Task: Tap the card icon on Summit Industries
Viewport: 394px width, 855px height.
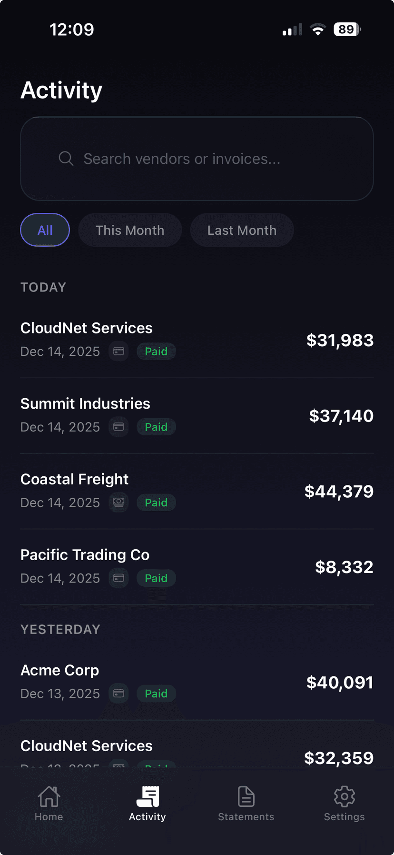Action: tap(118, 427)
